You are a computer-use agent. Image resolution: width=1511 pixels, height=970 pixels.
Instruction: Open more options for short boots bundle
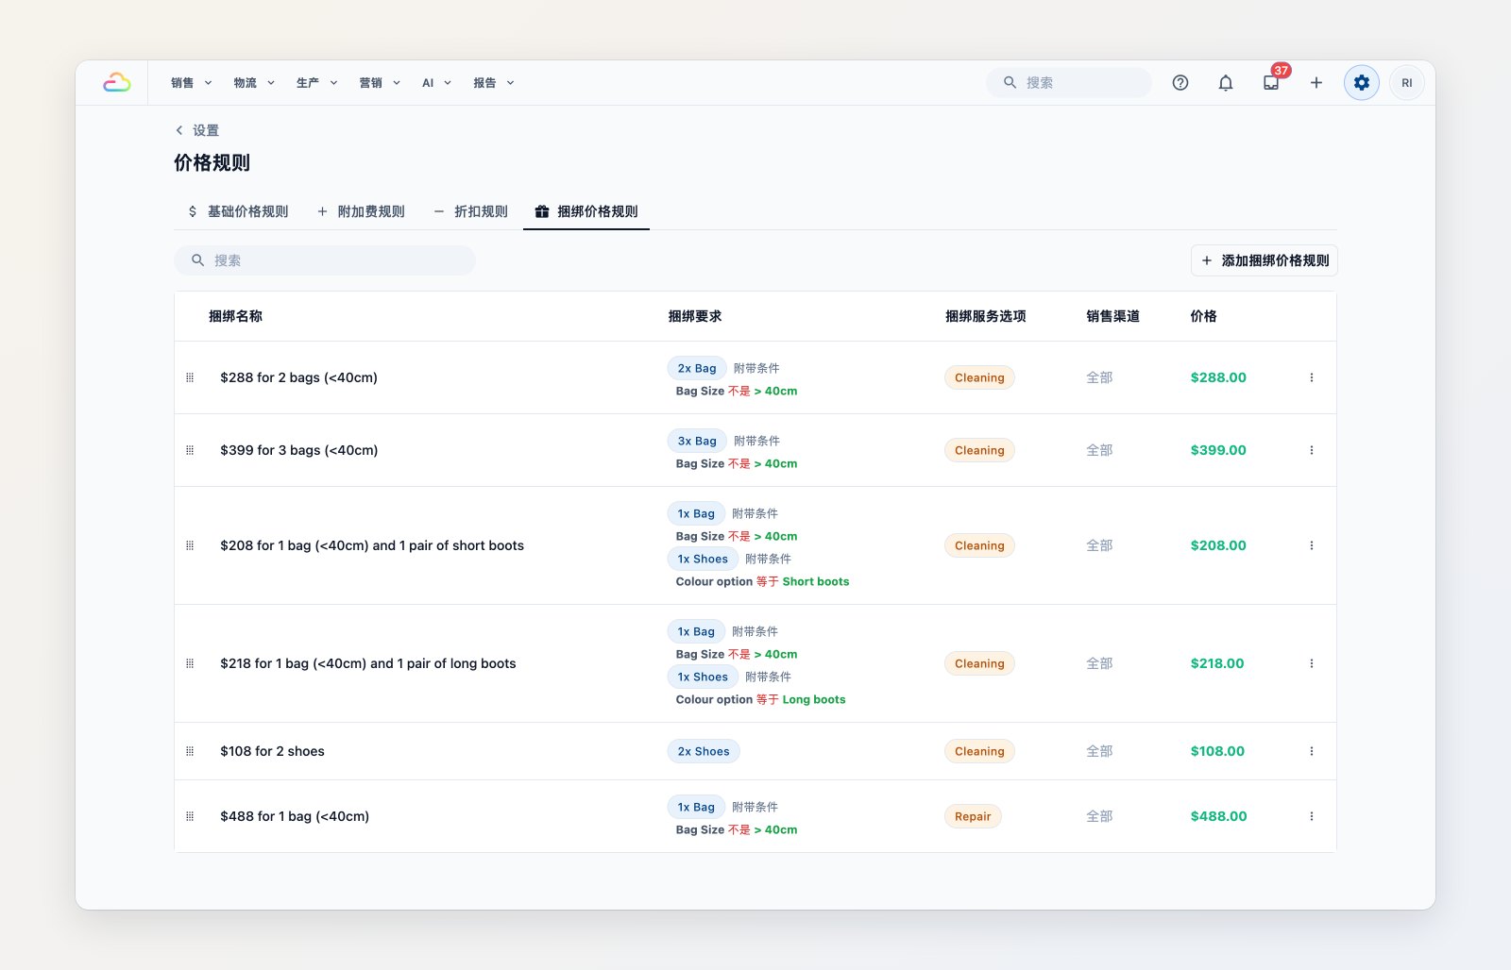[1312, 545]
